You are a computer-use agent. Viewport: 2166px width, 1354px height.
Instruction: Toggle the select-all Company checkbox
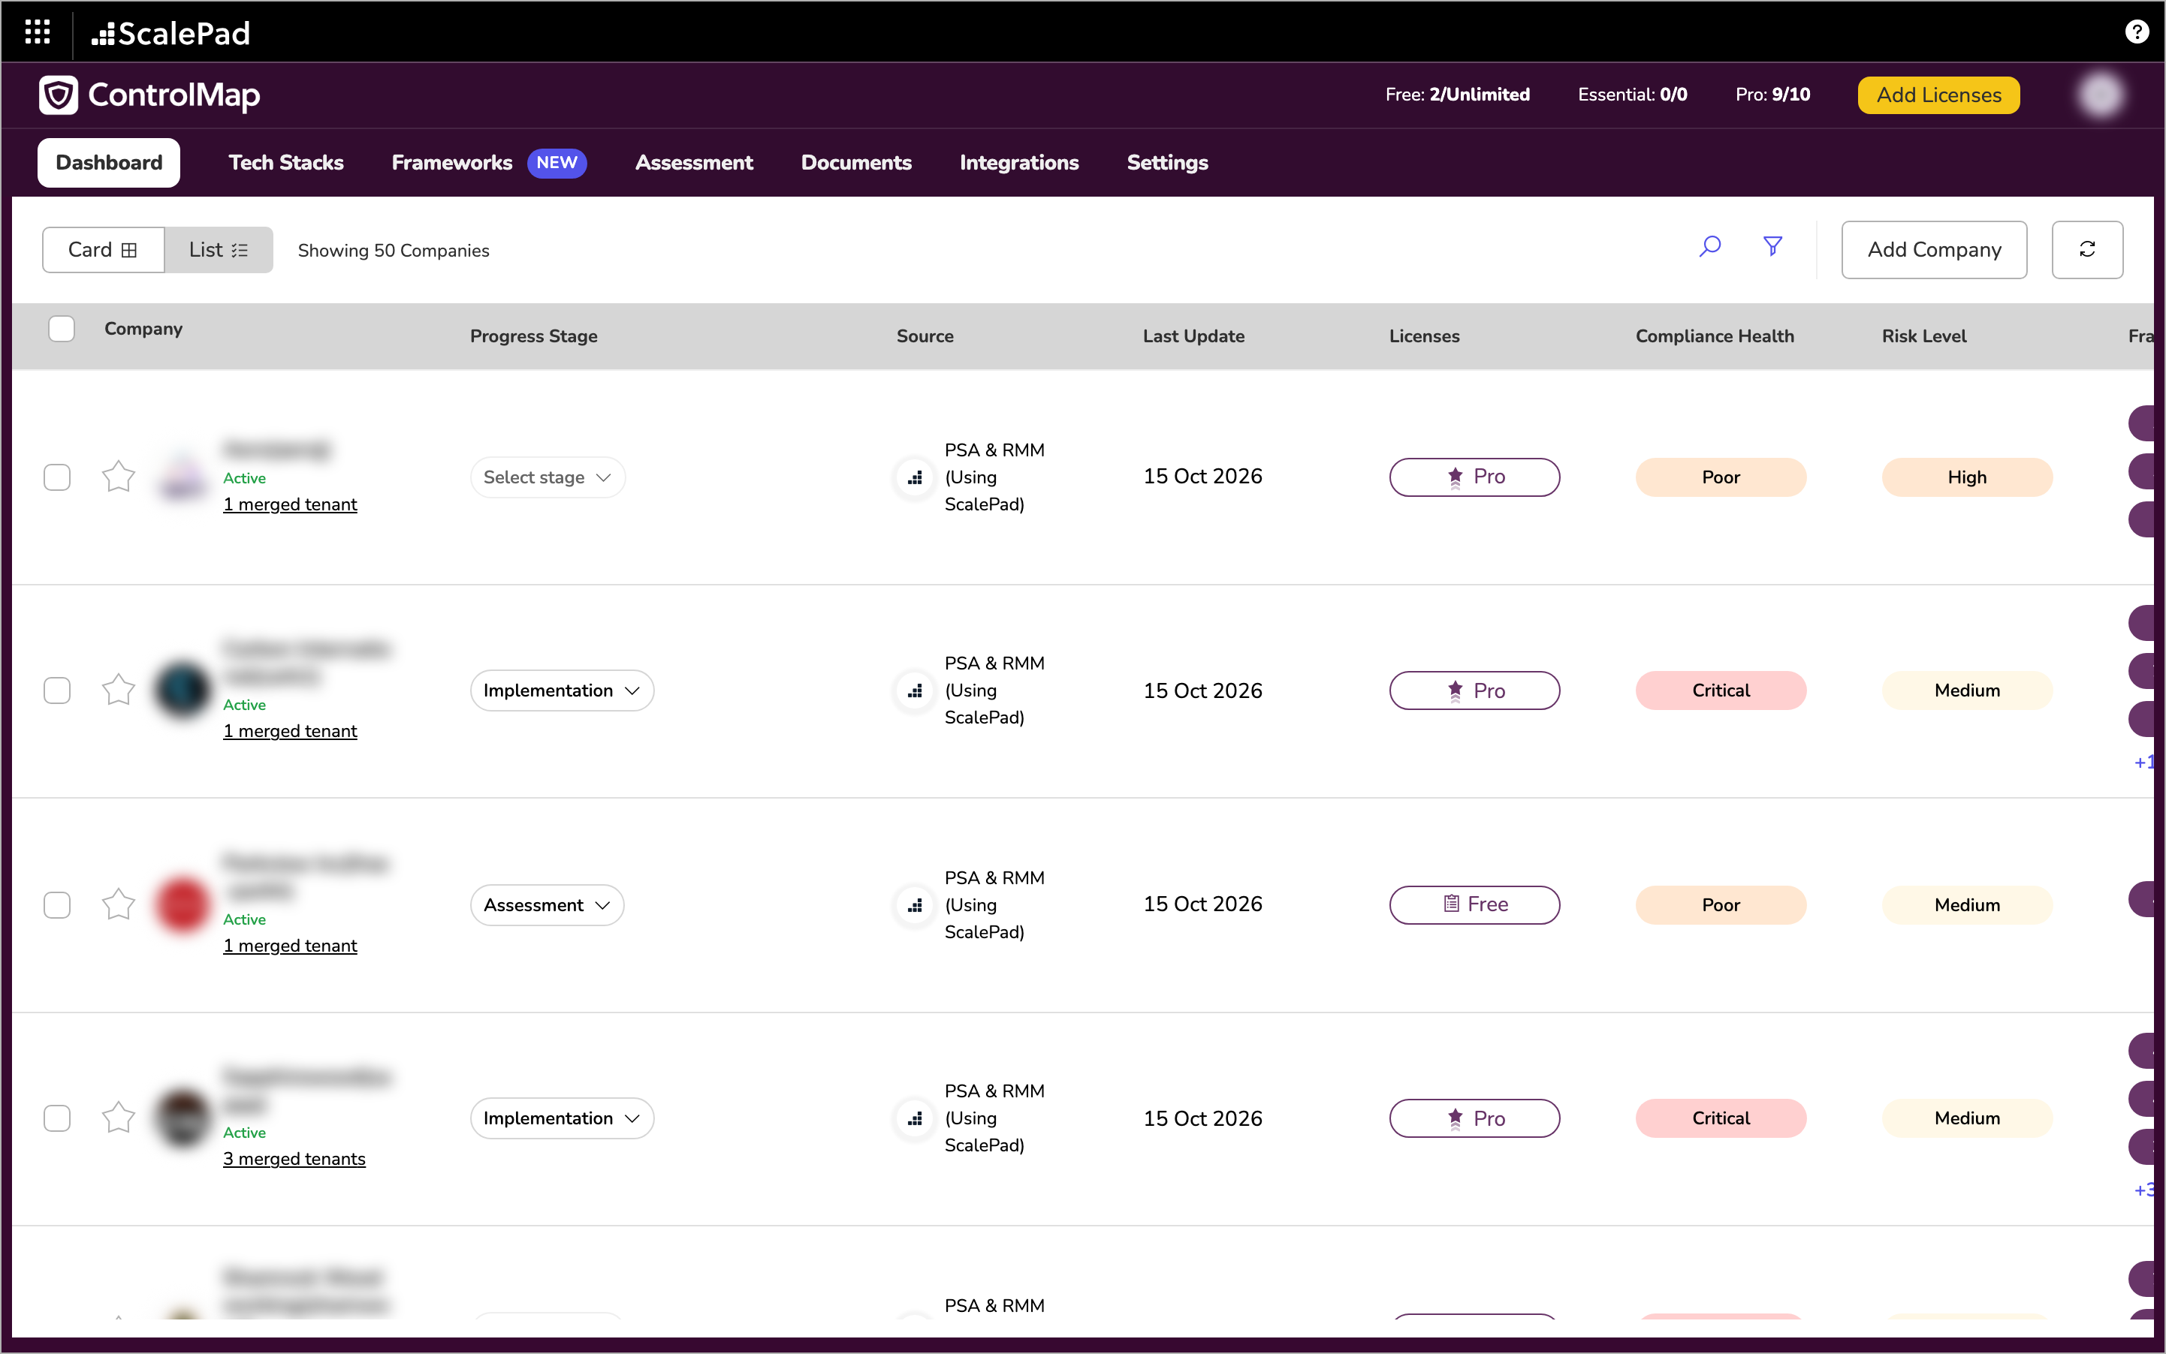[x=62, y=329]
